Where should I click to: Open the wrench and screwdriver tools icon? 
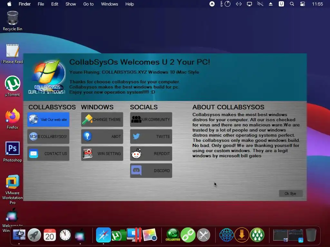[204, 235]
